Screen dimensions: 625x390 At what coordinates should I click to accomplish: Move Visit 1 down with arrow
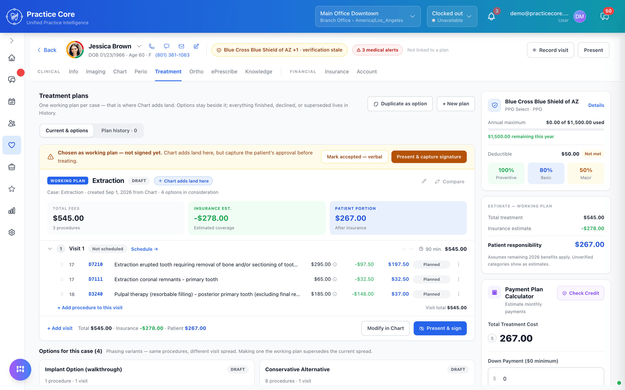[x=411, y=249]
